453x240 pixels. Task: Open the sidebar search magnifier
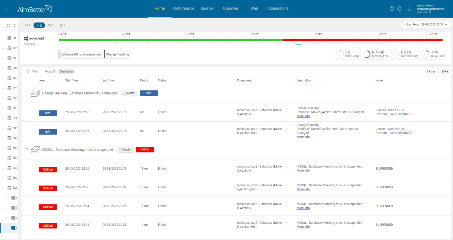click(x=8, y=26)
